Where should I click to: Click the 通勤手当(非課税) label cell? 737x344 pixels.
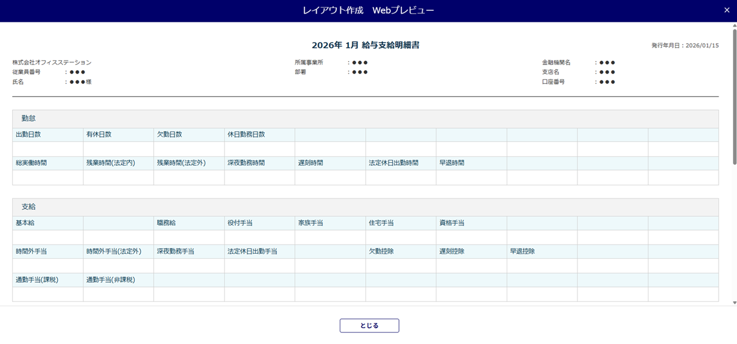(111, 280)
